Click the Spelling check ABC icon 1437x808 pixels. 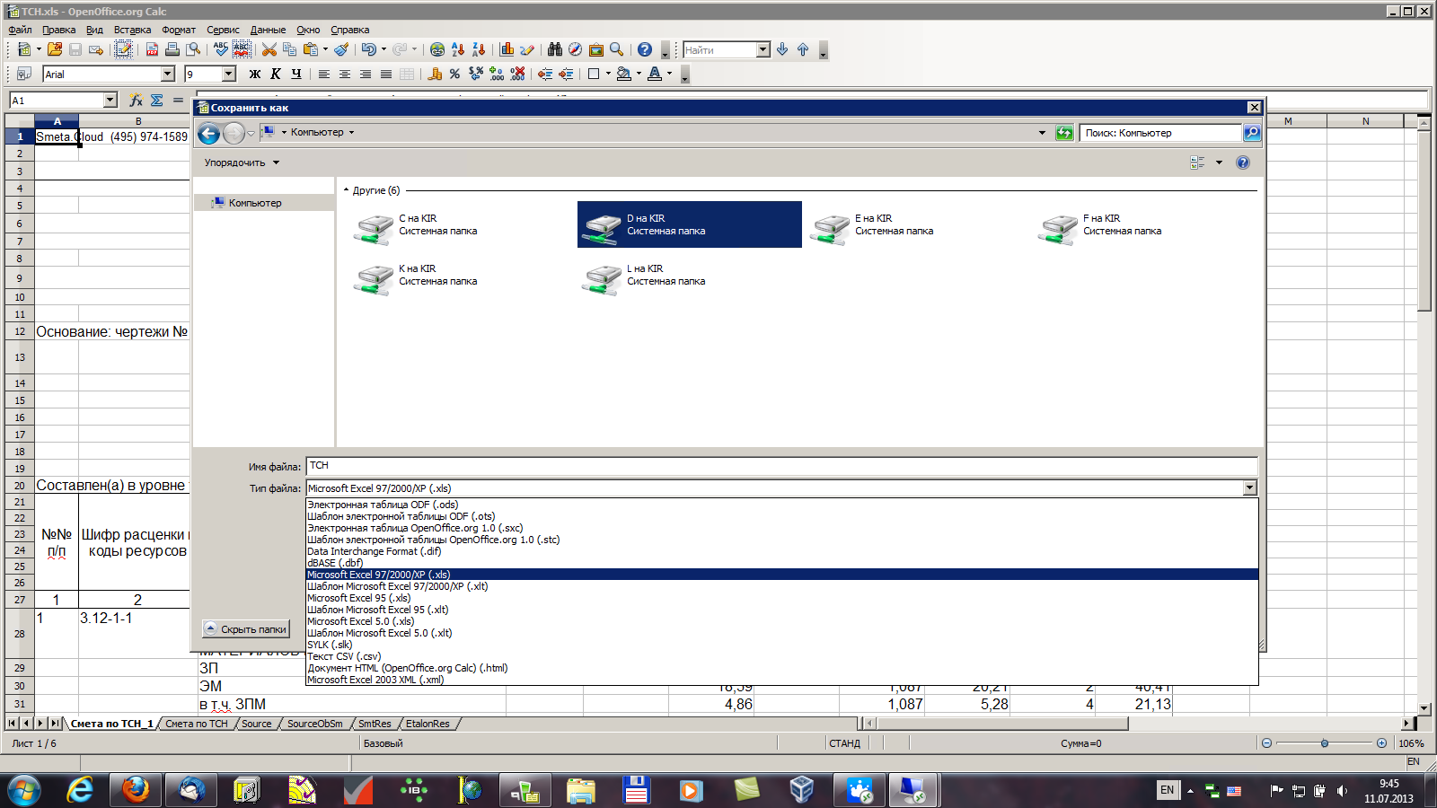(x=221, y=49)
